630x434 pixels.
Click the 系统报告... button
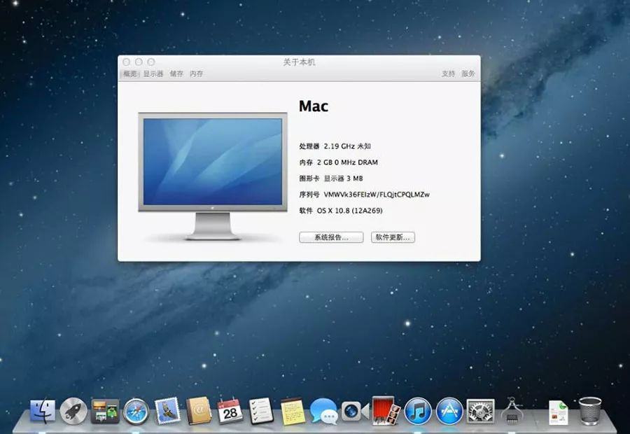click(331, 237)
